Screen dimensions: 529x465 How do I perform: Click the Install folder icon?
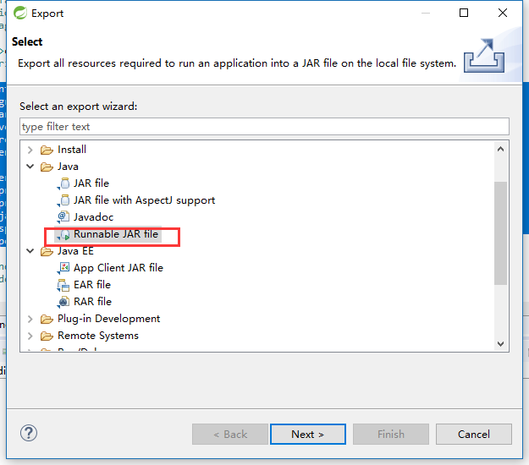tap(47, 150)
